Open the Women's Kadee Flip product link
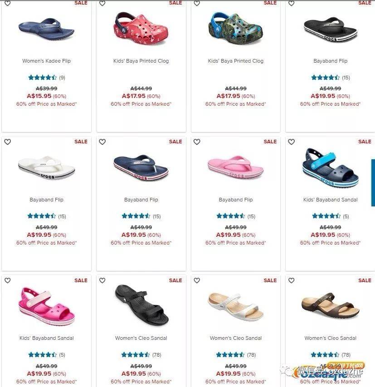 click(46, 61)
